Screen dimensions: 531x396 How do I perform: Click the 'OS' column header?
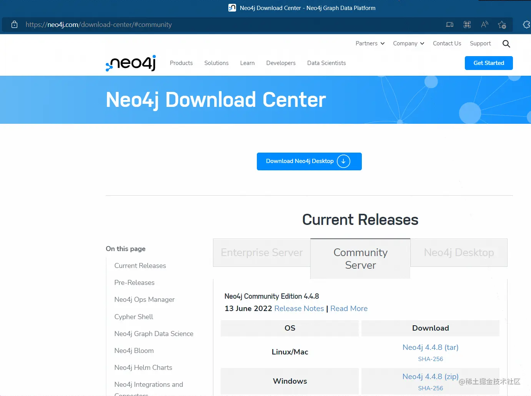[x=290, y=328]
